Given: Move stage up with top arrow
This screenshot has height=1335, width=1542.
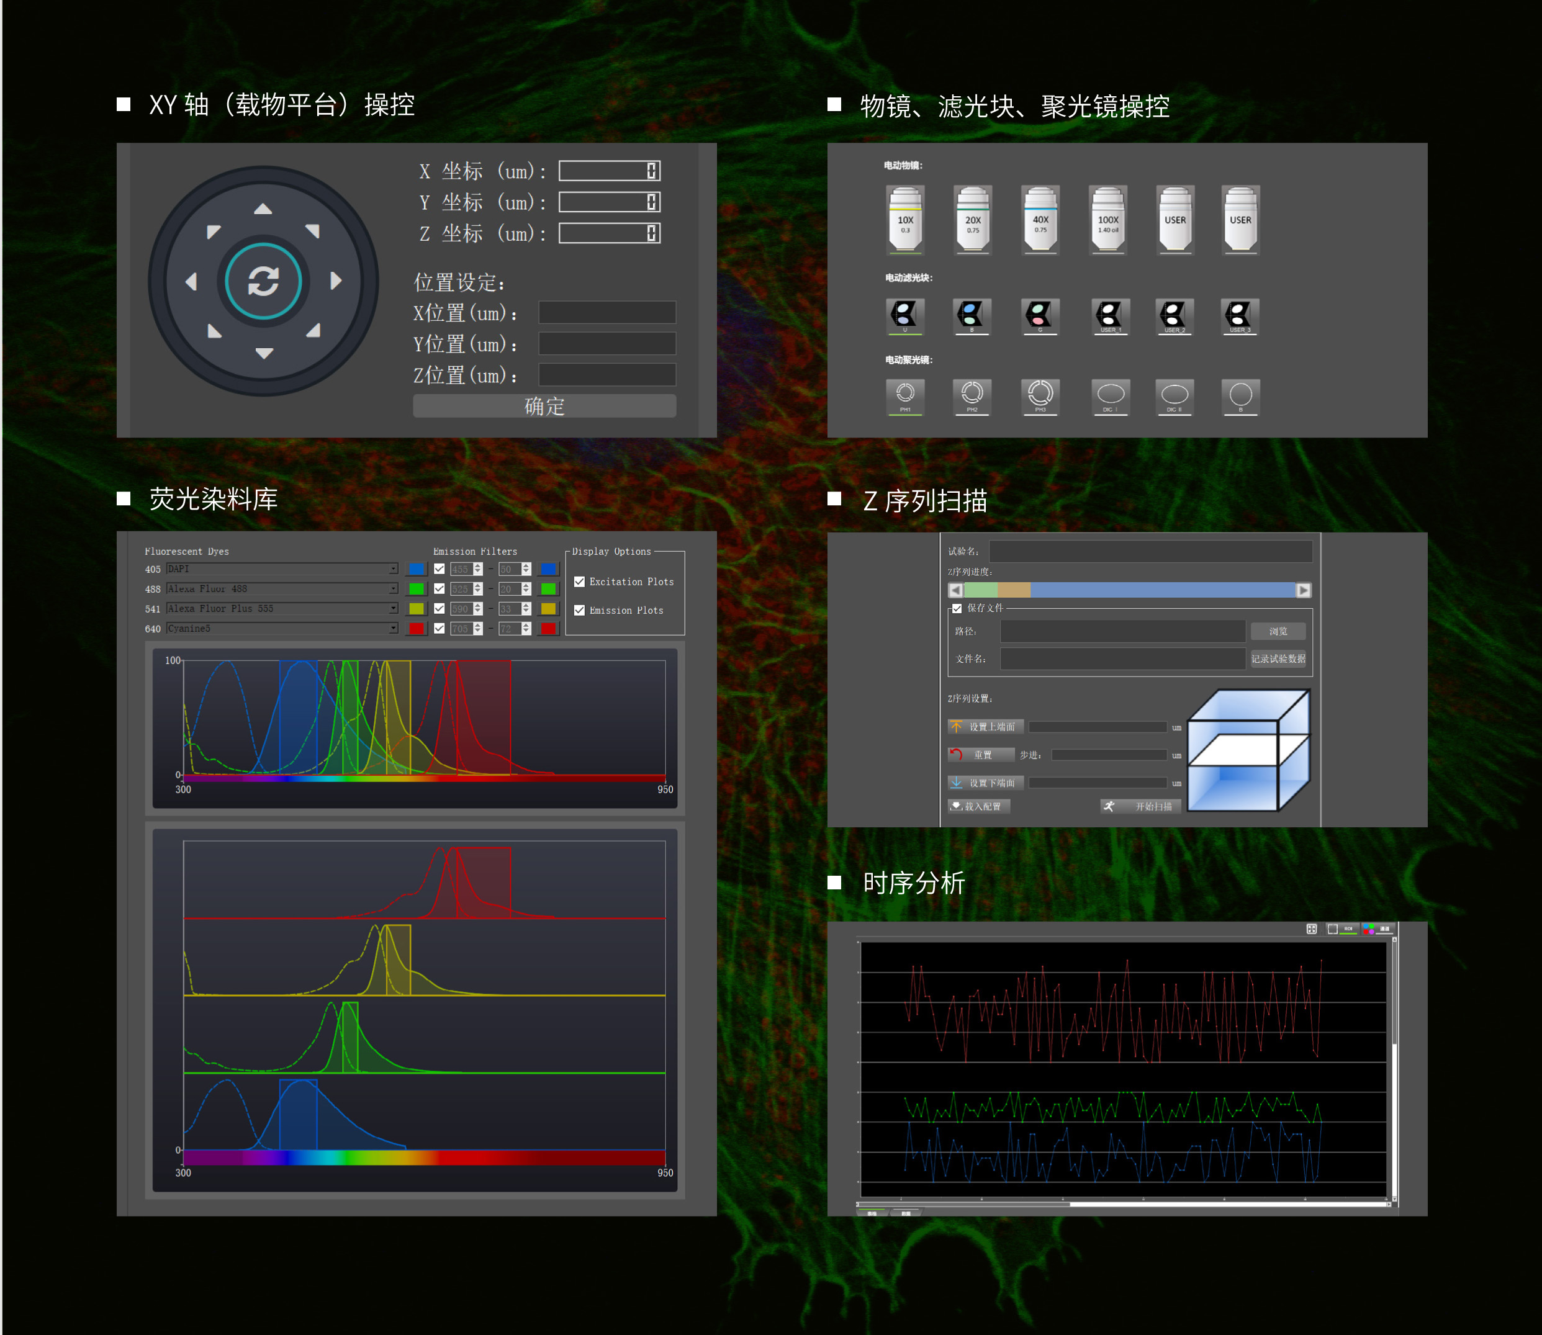Looking at the screenshot, I should (x=263, y=209).
